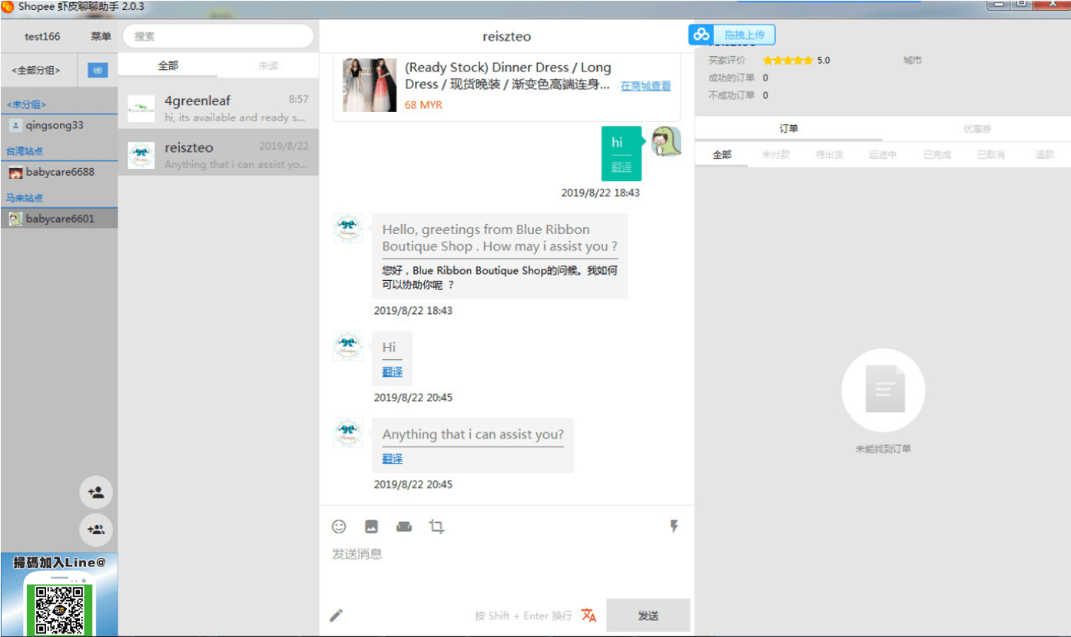Viewport: 1071px width, 637px height.
Task: Filter orders by 运送中
Action: point(883,154)
